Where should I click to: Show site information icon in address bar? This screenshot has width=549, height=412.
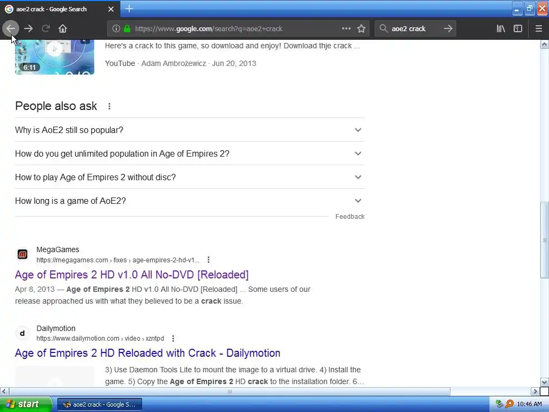pos(116,29)
